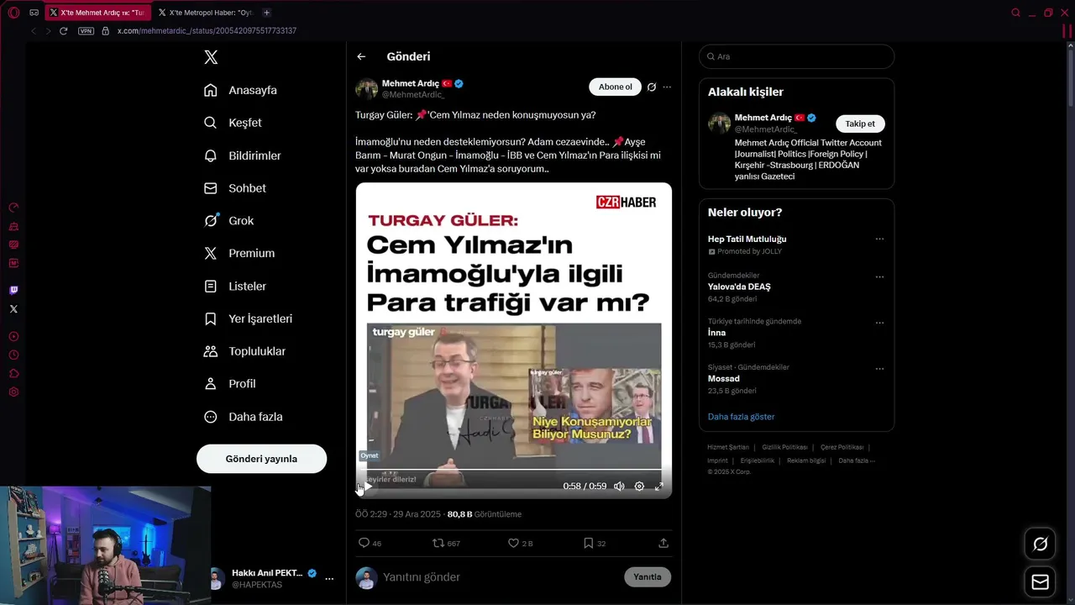Image resolution: width=1075 pixels, height=605 pixels.
Task: Reload the current page
Action: click(x=63, y=31)
